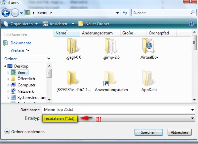Open the Dateiname dropdown arrow

point(192,110)
